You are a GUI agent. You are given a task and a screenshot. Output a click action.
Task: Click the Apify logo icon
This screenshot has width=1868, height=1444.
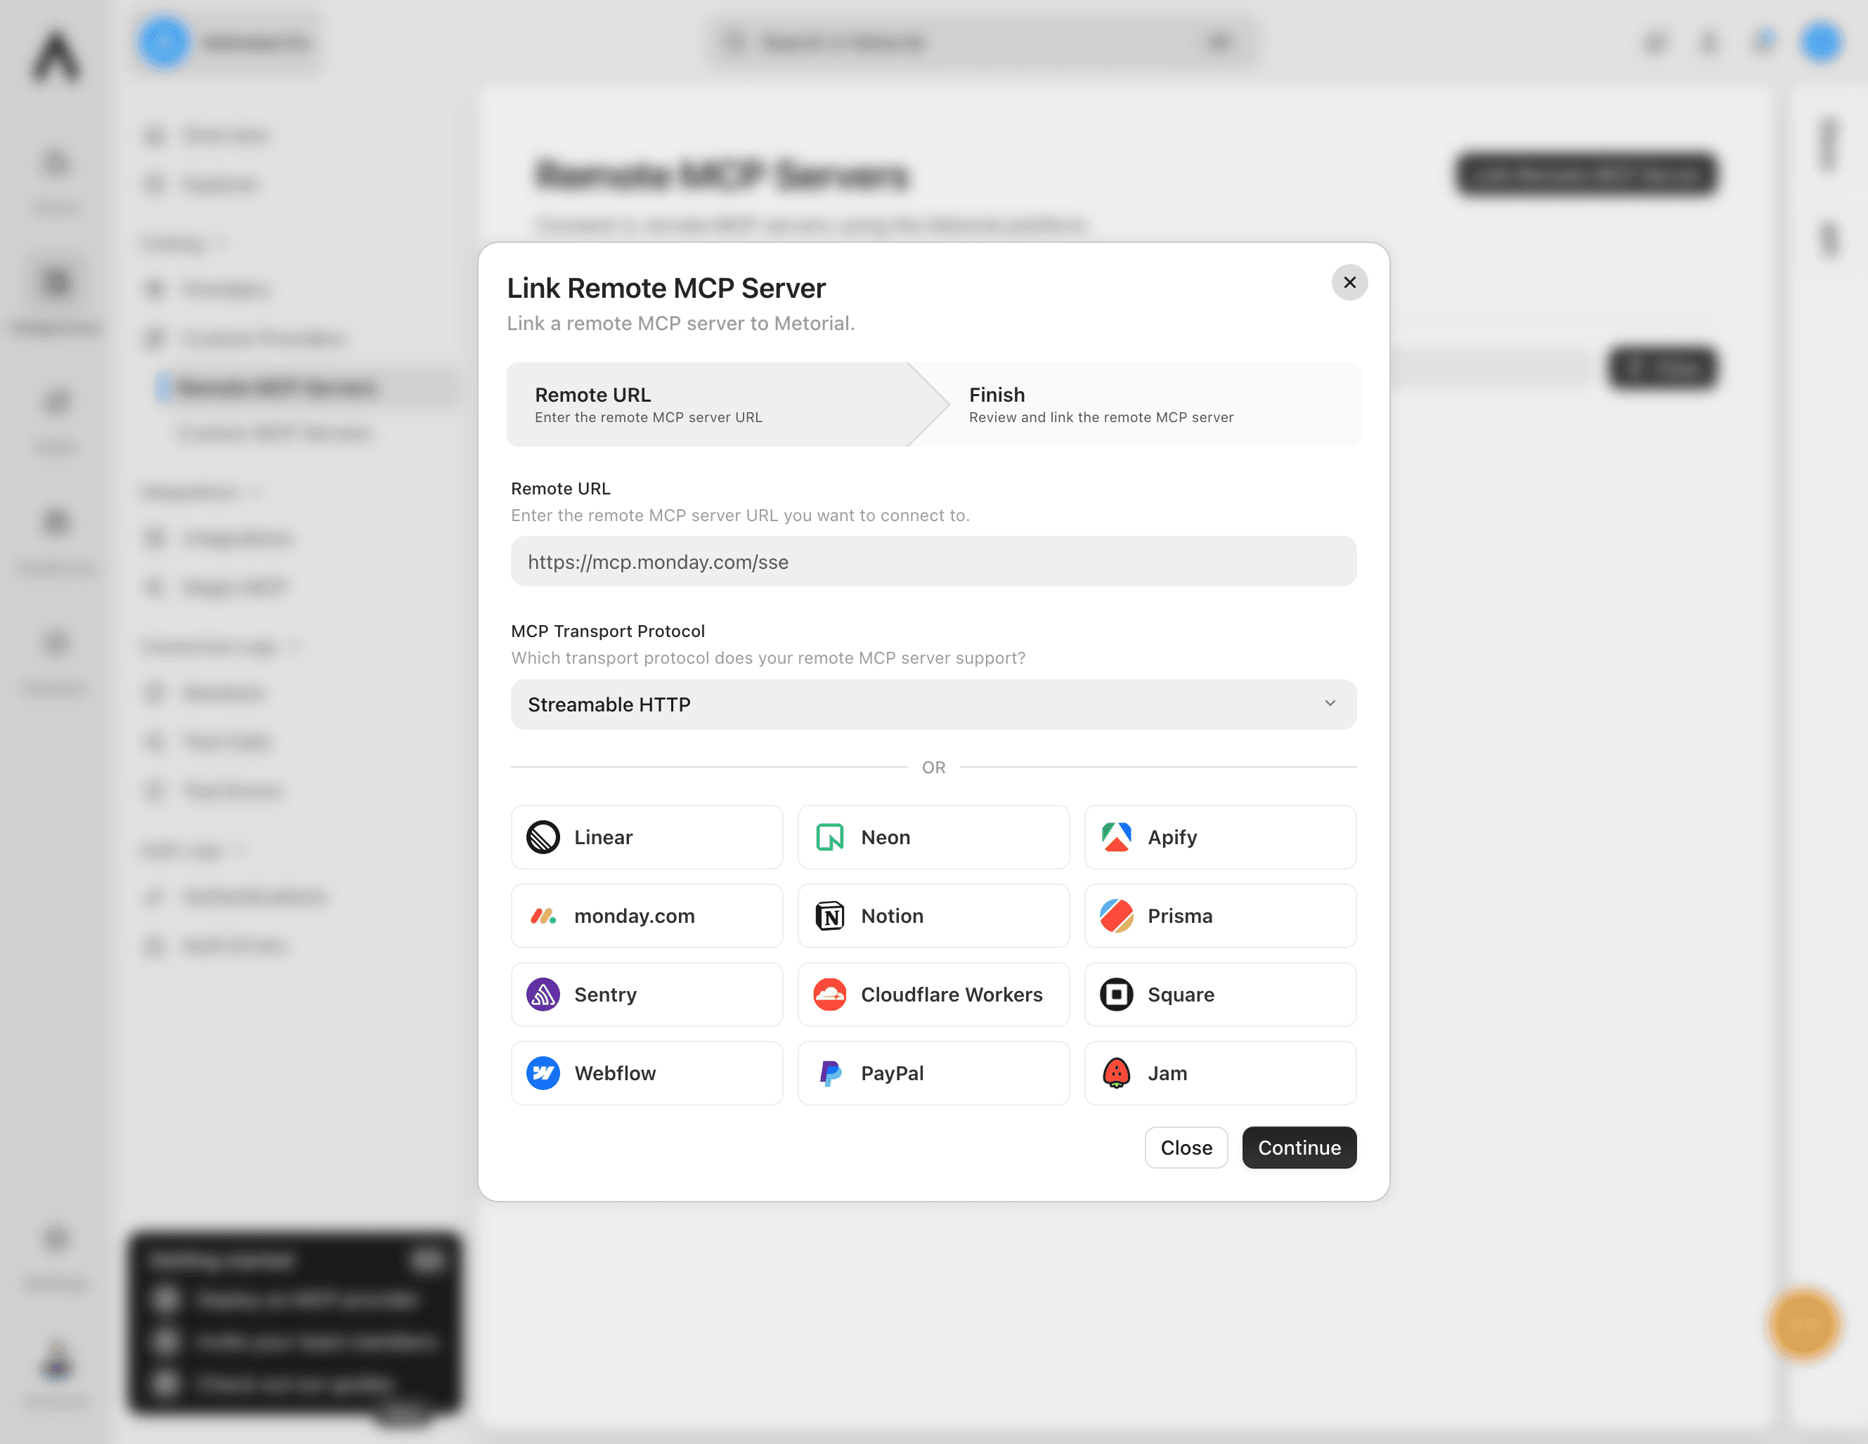[1116, 837]
